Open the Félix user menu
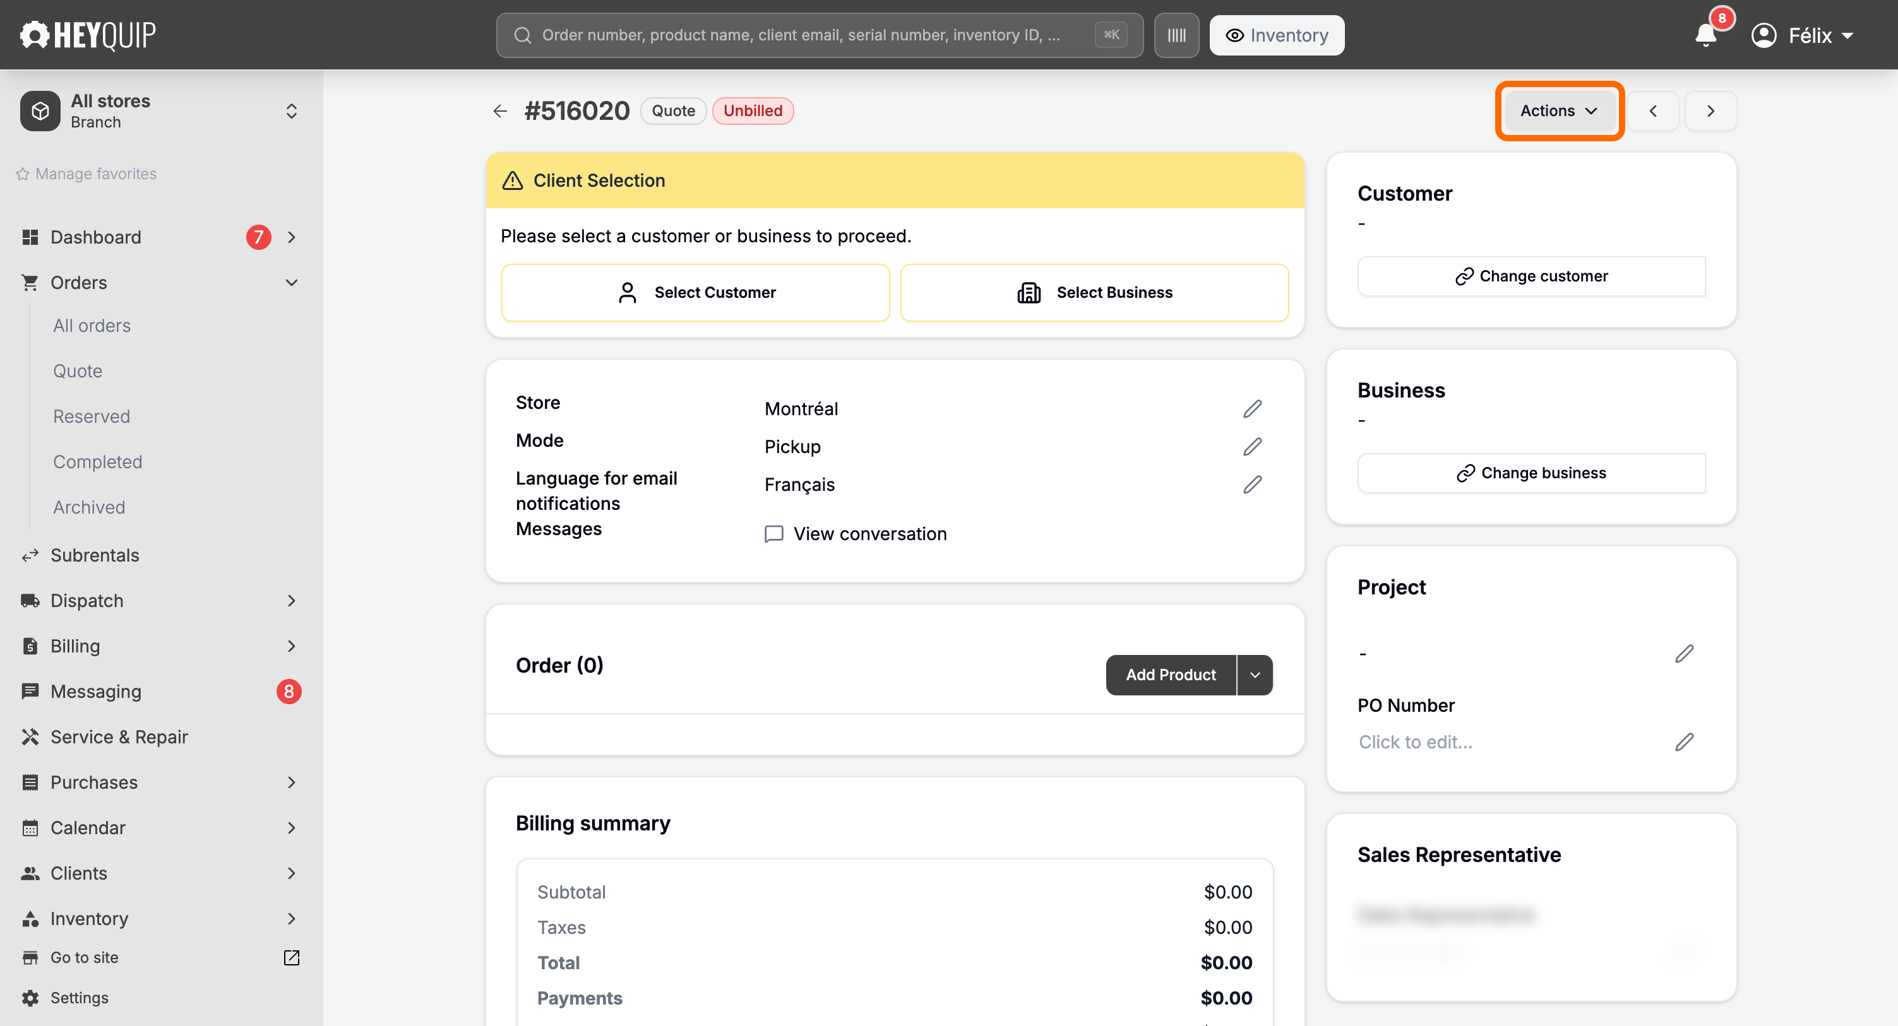Image resolution: width=1898 pixels, height=1026 pixels. (x=1802, y=35)
